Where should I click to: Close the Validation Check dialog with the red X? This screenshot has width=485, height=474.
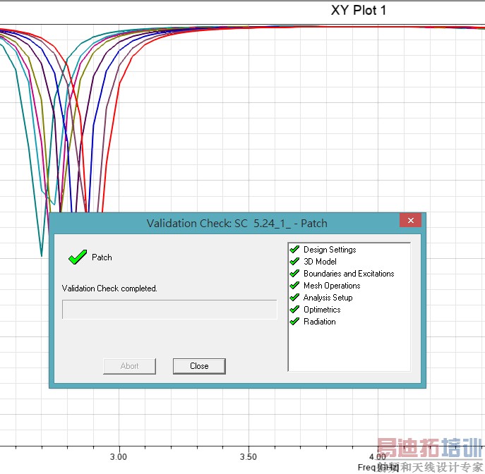(x=410, y=220)
